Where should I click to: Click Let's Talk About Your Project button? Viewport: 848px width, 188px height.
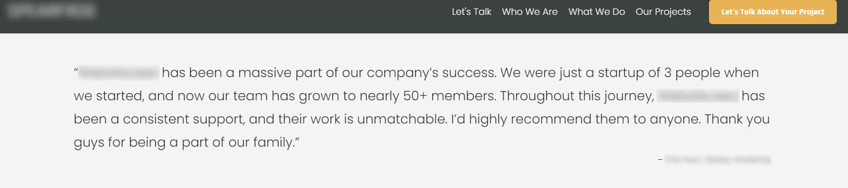773,12
